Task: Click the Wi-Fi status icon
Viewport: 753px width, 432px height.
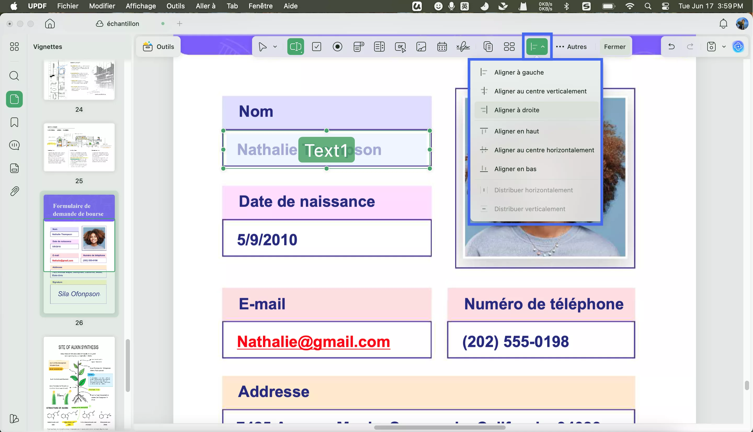Action: pyautogui.click(x=629, y=6)
